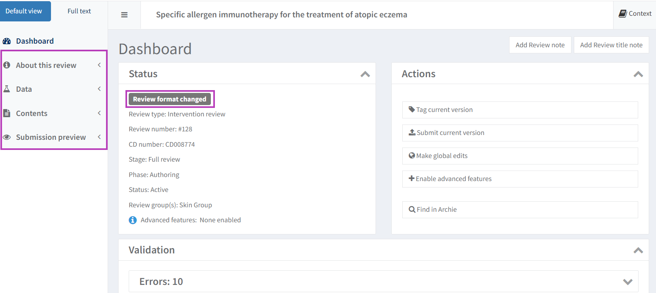Image resolution: width=656 pixels, height=293 pixels.
Task: Click the Dashboard gauge icon
Action: pyautogui.click(x=7, y=41)
